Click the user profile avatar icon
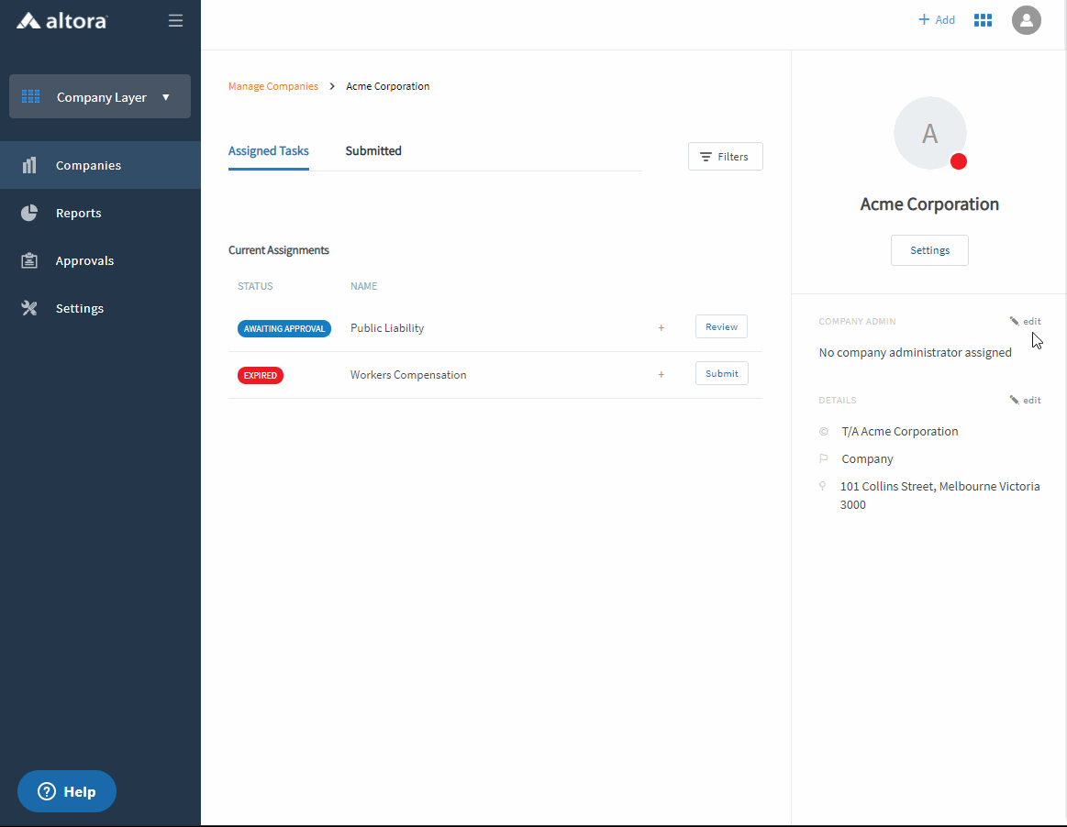Screen dimensions: 1067x827 1026,19
